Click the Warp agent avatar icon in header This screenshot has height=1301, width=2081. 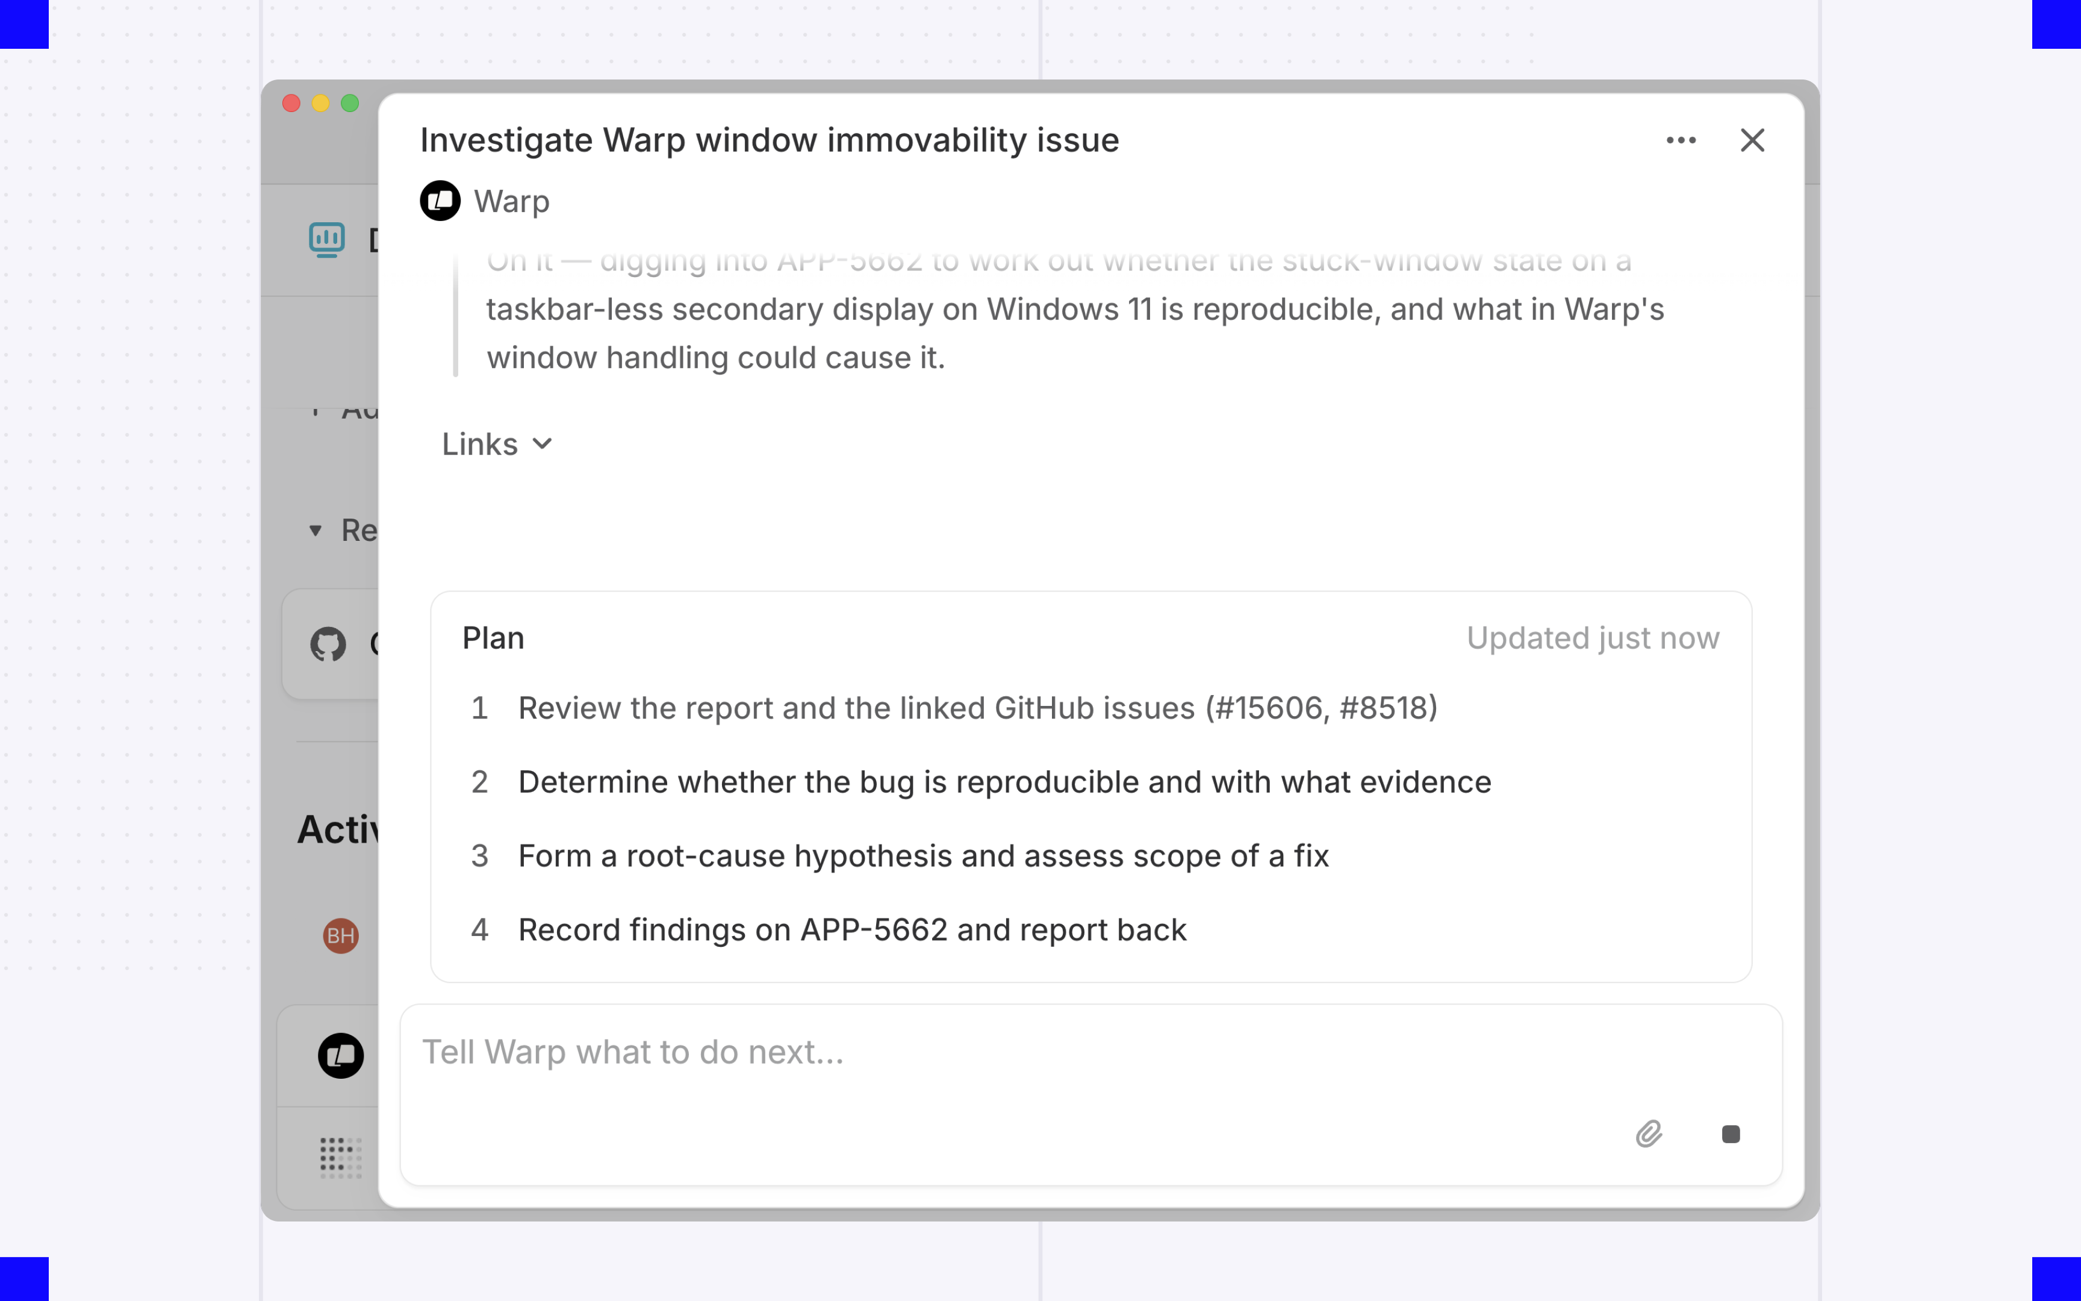point(440,201)
